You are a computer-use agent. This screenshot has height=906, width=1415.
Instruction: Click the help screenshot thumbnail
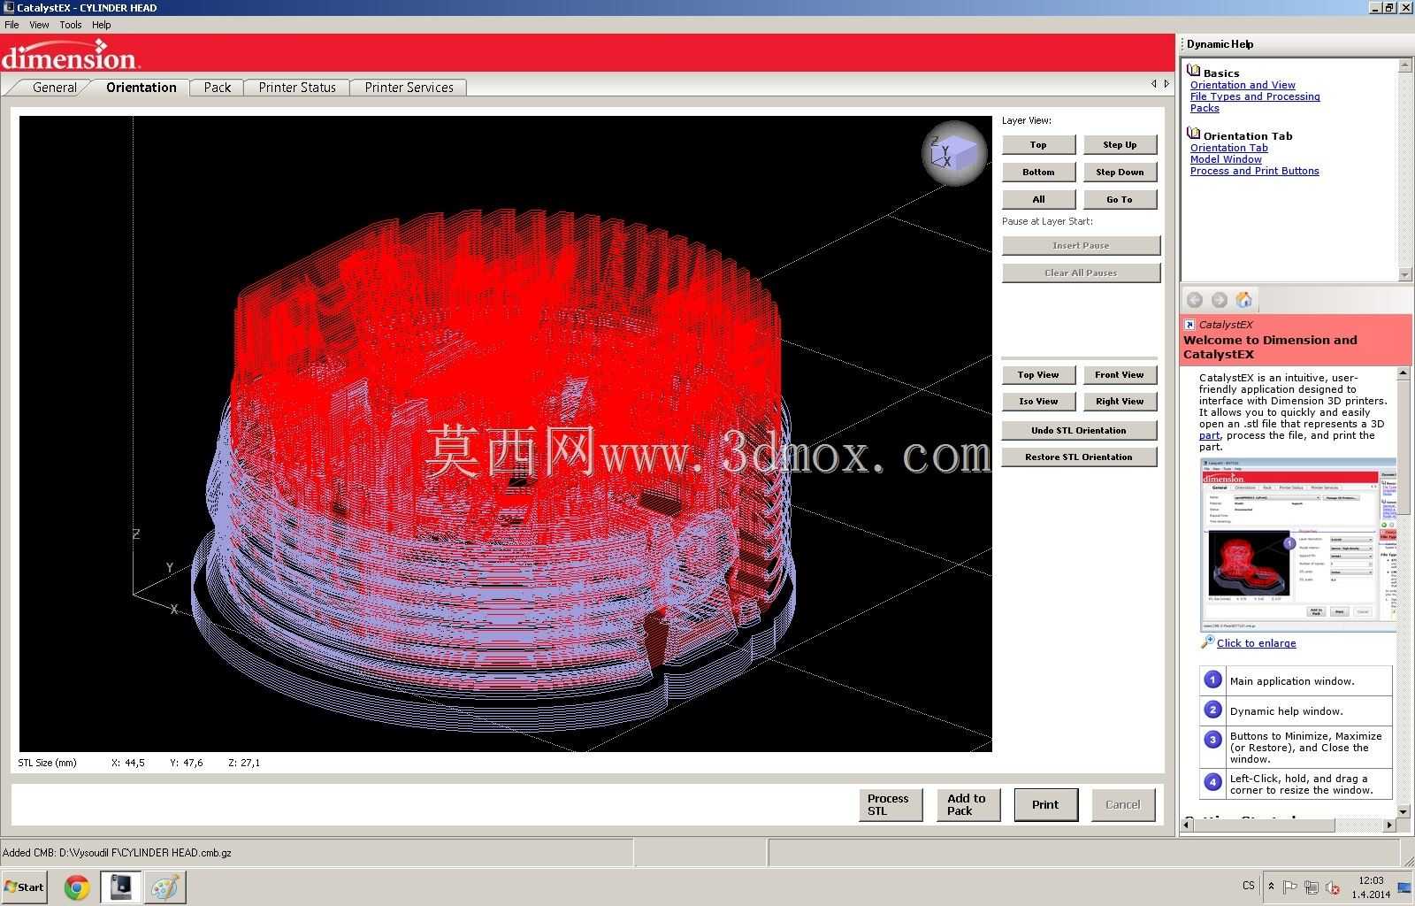point(1298,544)
